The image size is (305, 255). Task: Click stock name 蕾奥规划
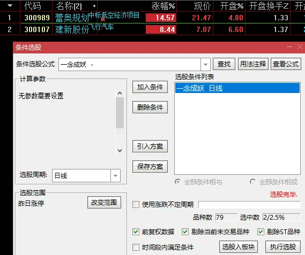pos(72,18)
